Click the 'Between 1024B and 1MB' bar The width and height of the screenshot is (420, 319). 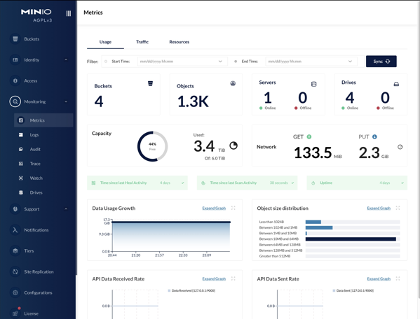(319, 227)
